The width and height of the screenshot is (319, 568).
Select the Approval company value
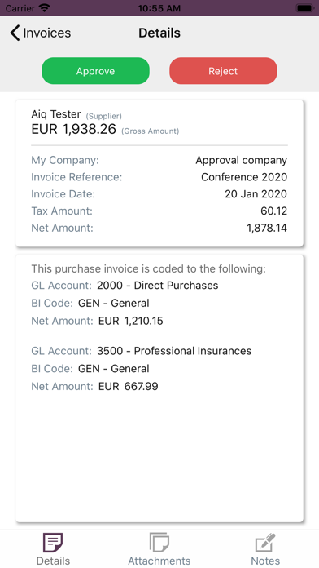pyautogui.click(x=242, y=160)
